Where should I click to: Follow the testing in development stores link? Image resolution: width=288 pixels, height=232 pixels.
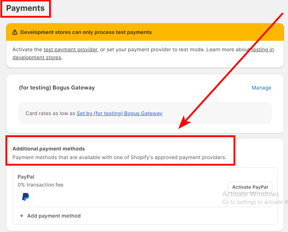point(262,49)
